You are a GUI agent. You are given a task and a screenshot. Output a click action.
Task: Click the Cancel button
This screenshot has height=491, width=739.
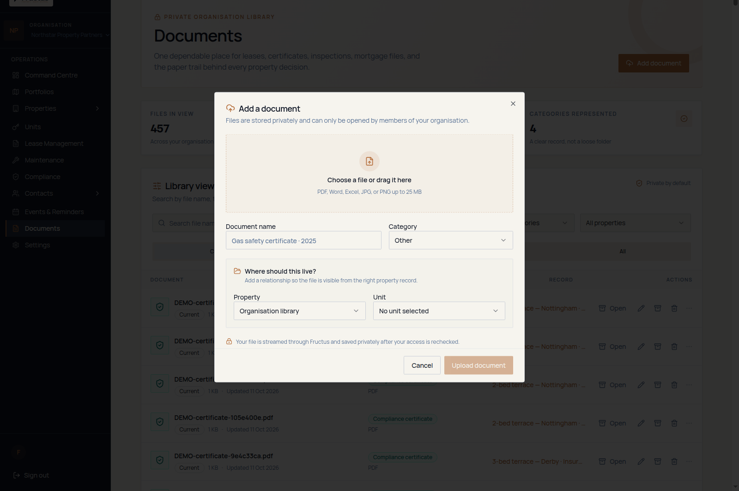click(x=422, y=365)
